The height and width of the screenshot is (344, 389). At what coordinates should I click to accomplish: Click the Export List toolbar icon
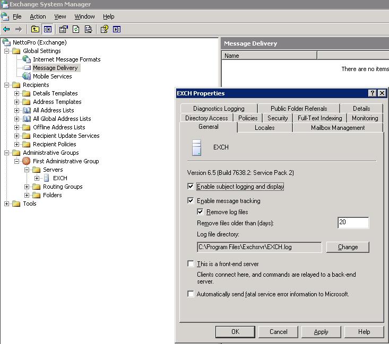coord(88,29)
